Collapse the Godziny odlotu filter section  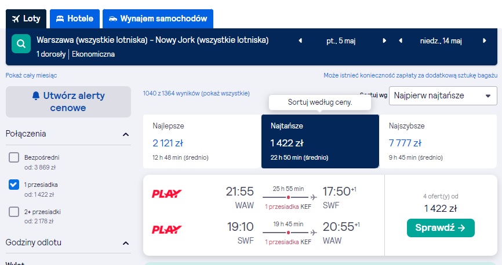126,243
